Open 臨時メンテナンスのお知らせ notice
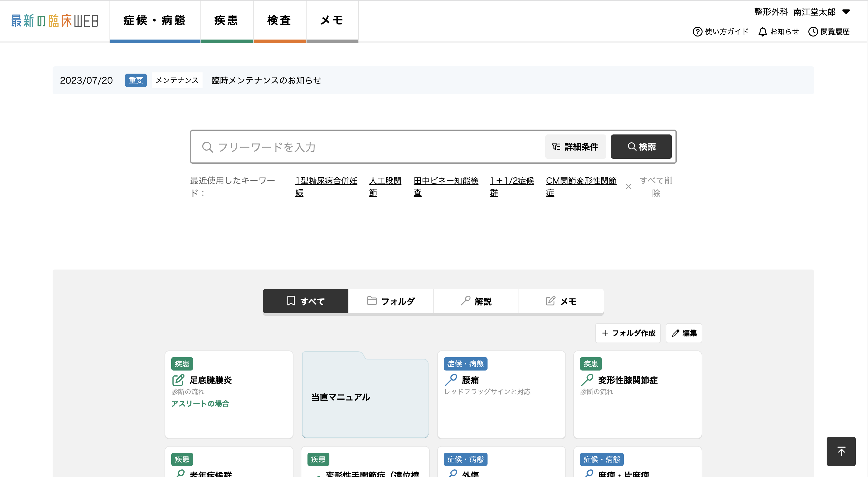The width and height of the screenshot is (868, 477). coord(266,80)
